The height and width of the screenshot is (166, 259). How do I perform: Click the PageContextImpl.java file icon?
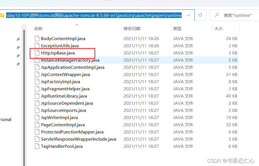(x=37, y=125)
